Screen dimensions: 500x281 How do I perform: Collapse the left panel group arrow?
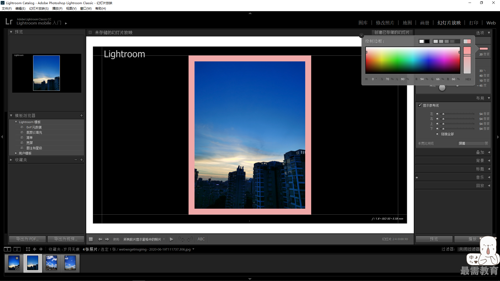point(2,137)
